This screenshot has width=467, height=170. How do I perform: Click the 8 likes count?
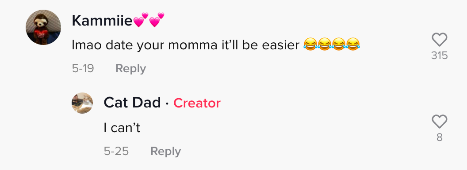click(x=439, y=137)
